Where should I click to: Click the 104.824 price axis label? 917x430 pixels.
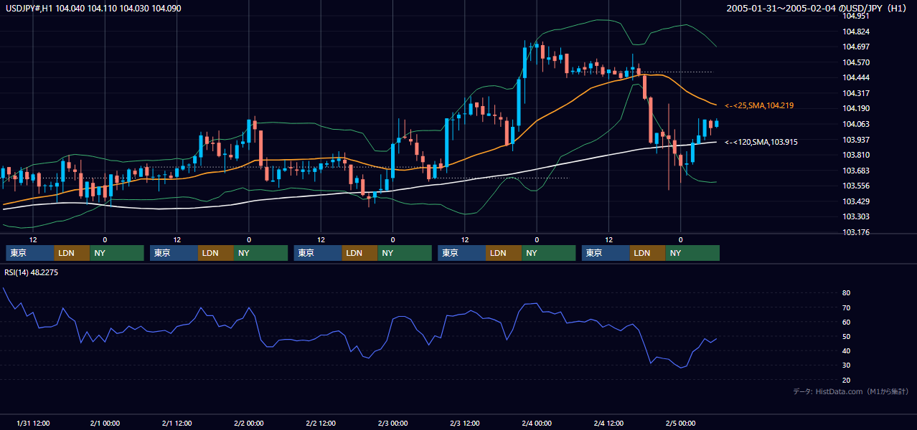click(857, 32)
